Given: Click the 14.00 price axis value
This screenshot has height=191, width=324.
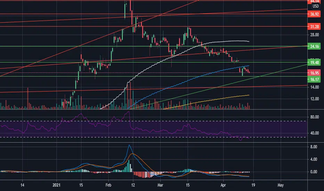Looking at the screenshot, I should pos(314,87).
